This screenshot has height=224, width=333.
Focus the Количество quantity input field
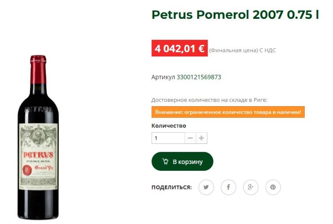click(168, 138)
